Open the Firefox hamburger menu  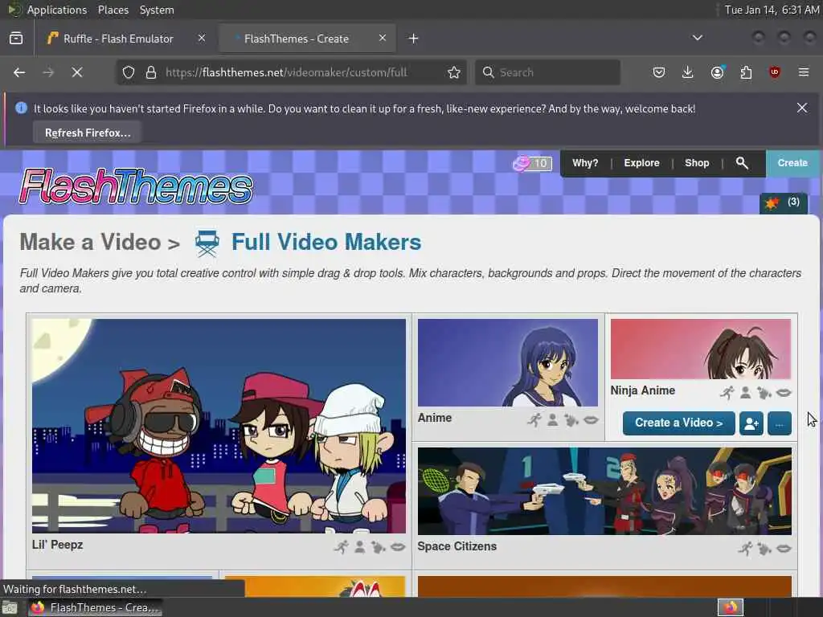(804, 72)
